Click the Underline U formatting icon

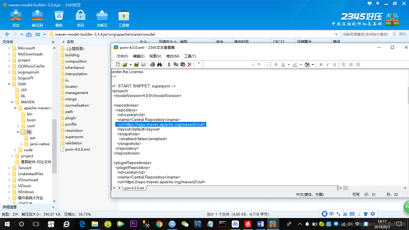click(x=334, y=64)
